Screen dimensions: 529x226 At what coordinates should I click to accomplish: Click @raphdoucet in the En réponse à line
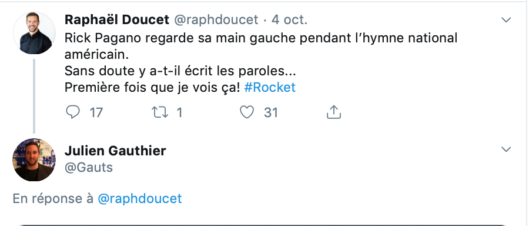[x=140, y=198]
